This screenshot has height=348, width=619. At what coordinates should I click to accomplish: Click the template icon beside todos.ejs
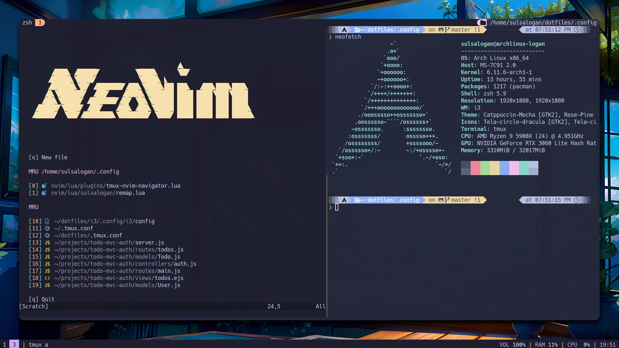click(47, 278)
